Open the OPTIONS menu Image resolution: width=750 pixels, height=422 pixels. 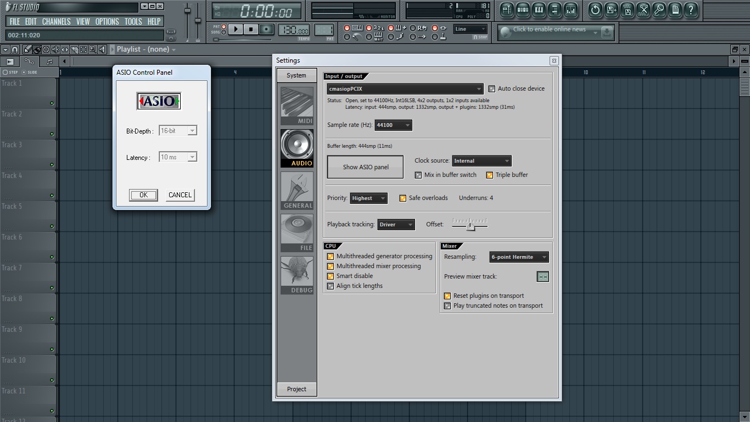tap(107, 21)
